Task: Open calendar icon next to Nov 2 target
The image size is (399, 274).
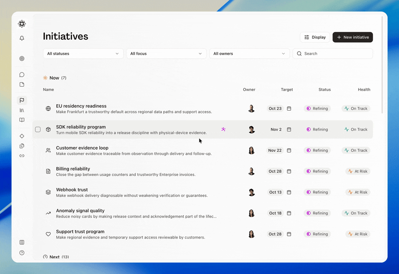Action: click(289, 130)
